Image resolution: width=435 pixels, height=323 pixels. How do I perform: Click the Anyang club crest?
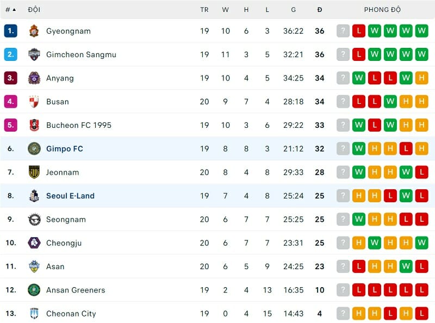pyautogui.click(x=34, y=78)
